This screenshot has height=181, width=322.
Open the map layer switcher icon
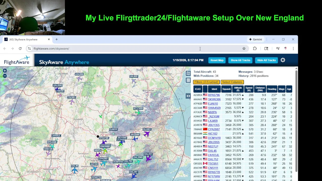[188, 73]
